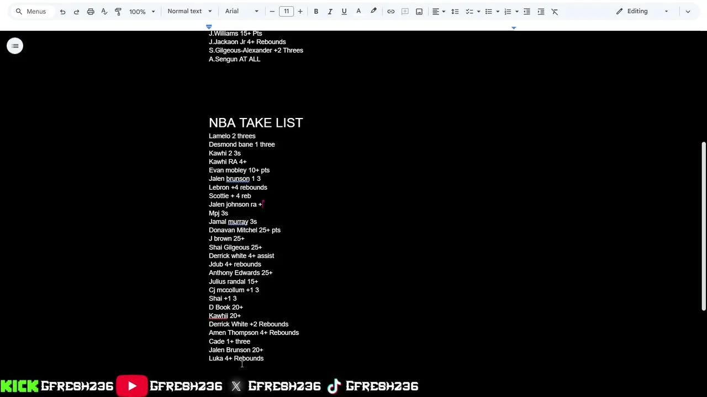Open the text color picker

pos(358,11)
